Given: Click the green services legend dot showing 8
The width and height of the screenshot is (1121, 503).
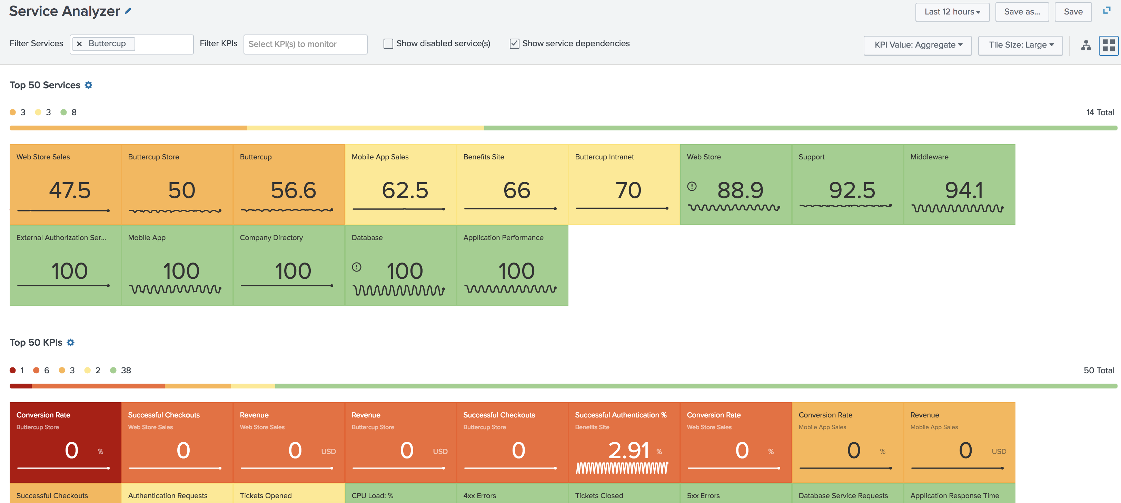Looking at the screenshot, I should pos(63,112).
